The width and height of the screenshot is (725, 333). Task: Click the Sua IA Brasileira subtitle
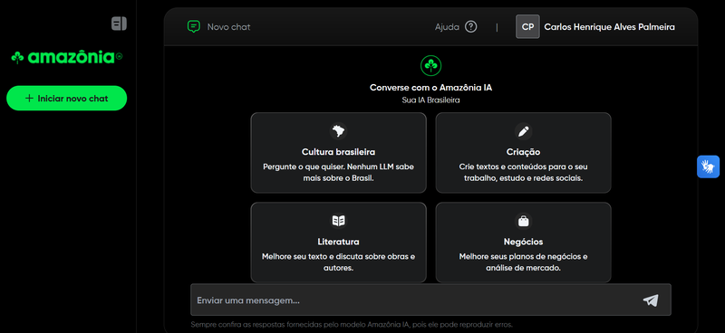click(x=431, y=100)
